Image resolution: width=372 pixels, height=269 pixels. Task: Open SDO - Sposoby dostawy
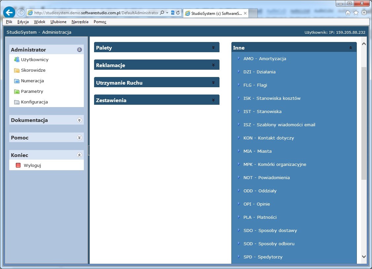[270, 231]
